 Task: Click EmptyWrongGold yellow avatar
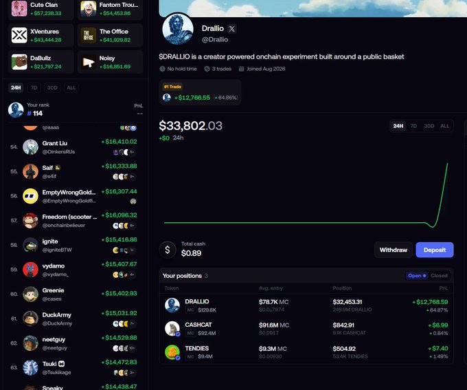pyautogui.click(x=30, y=196)
